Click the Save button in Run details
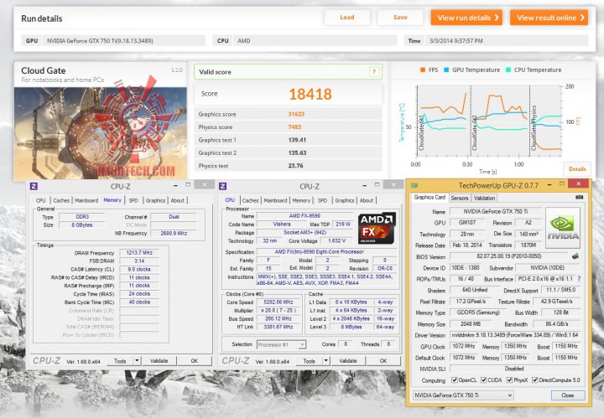Image resolution: width=604 pixels, height=418 pixels. [400, 18]
